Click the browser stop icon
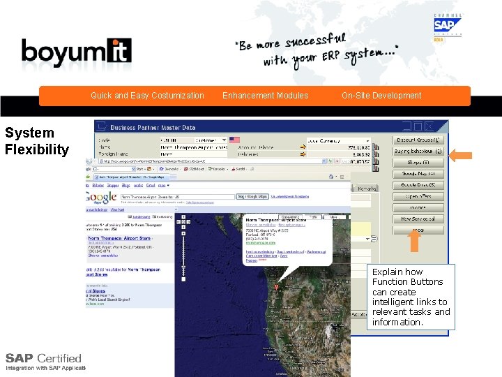The width and height of the screenshot is (502, 377). [x=337, y=161]
